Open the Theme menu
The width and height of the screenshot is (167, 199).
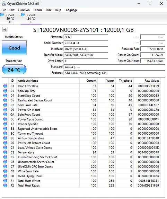(38, 10)
